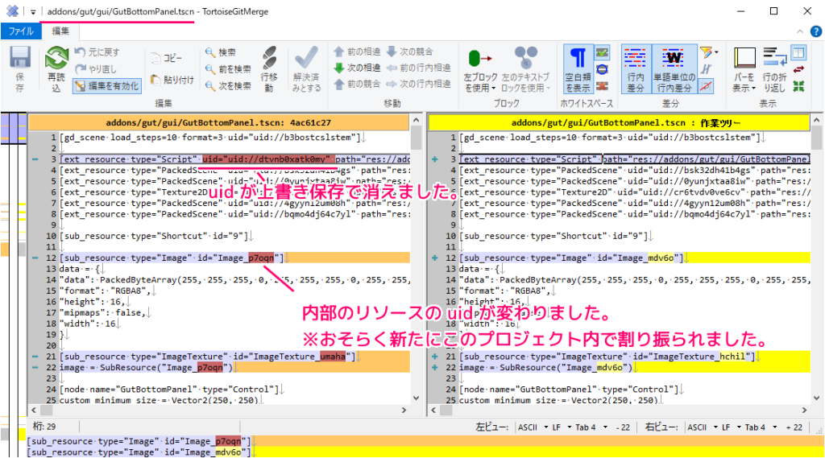The image size is (825, 458).
Task: Click the minus marker on left line 3
Action: pyautogui.click(x=35, y=159)
